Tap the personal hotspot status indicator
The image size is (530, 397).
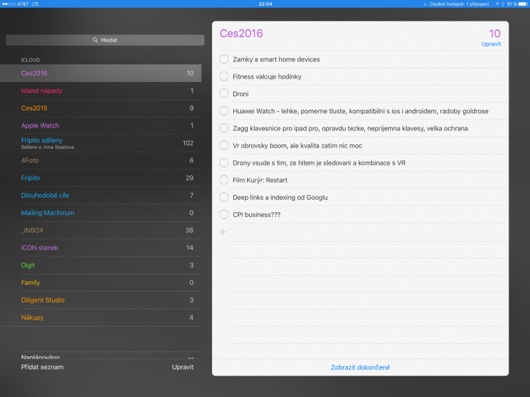click(x=458, y=3)
